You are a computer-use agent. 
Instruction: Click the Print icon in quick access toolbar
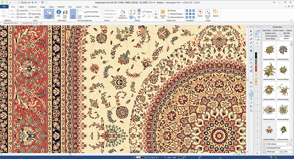click(x=29, y=3)
